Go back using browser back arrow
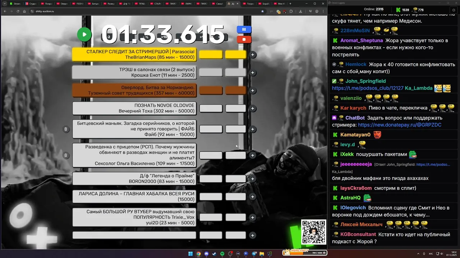This screenshot has height=258, width=460. coord(5,11)
